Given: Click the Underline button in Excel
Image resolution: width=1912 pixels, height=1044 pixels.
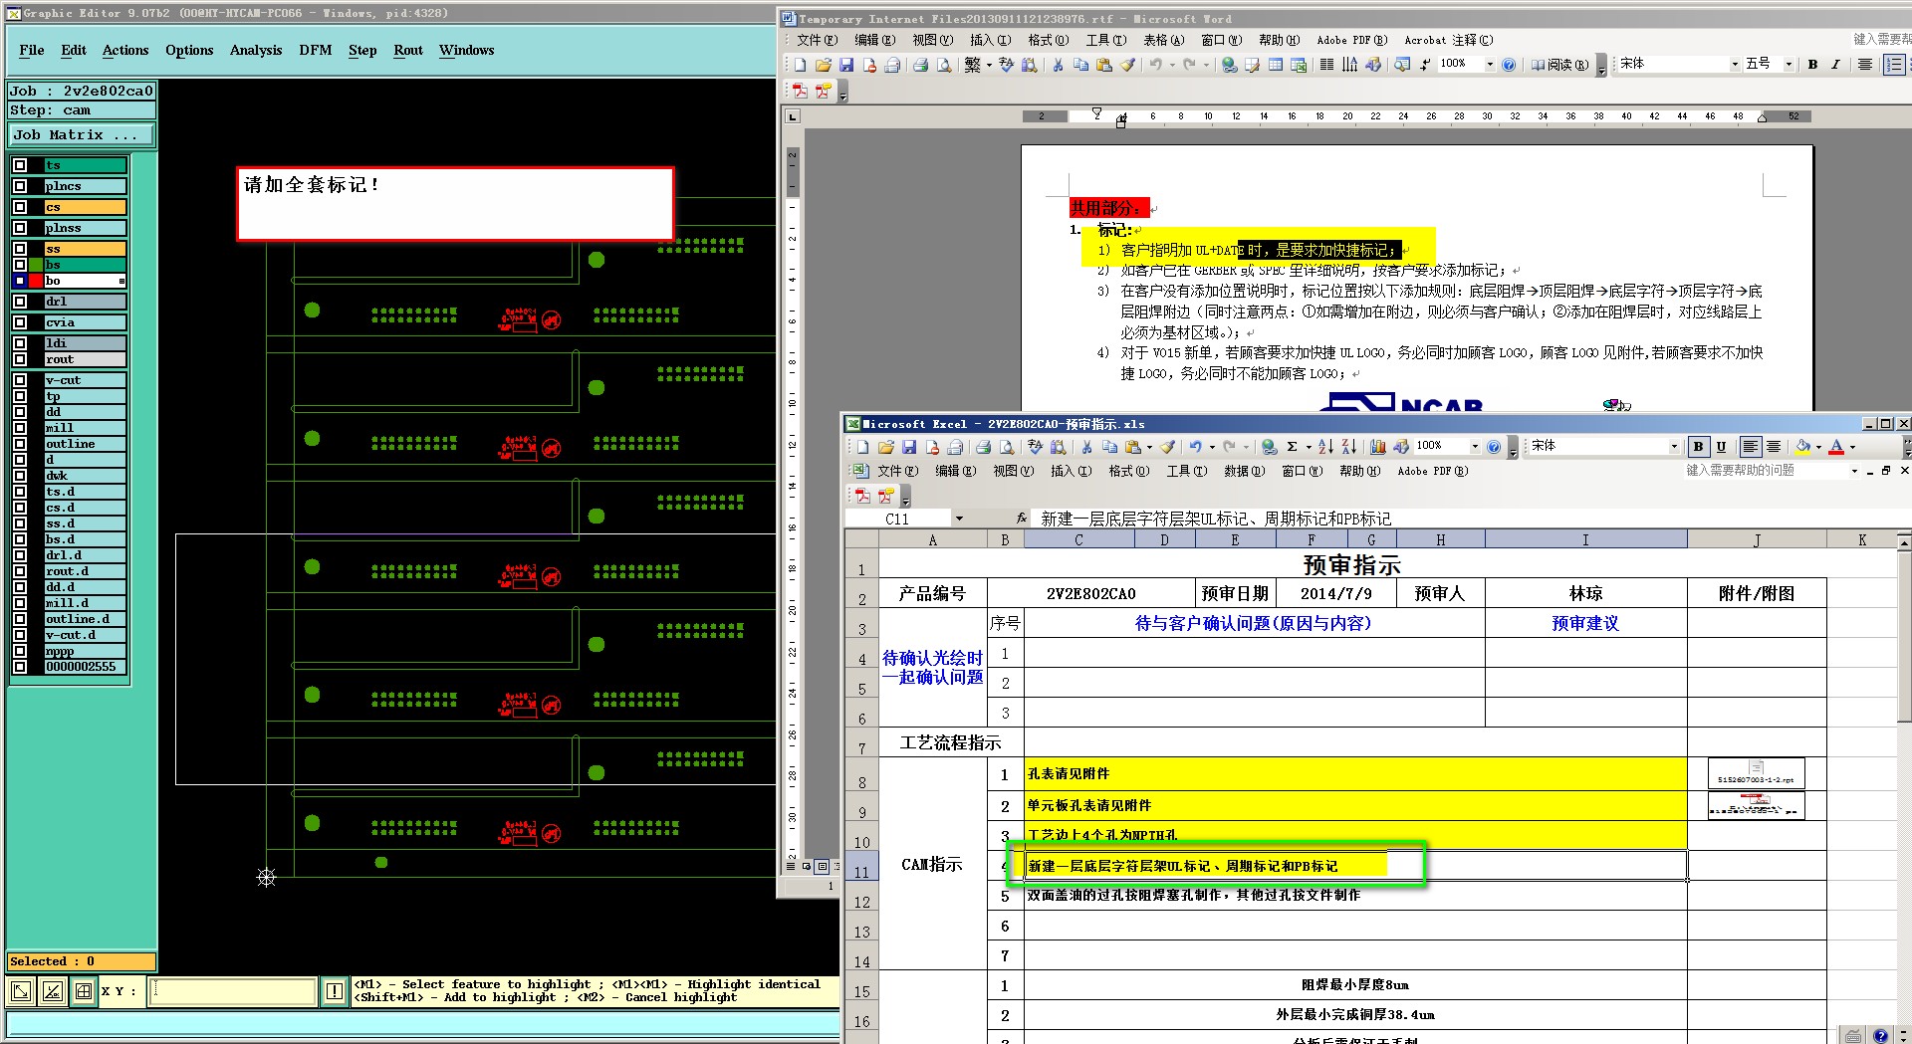Looking at the screenshot, I should 1721,447.
